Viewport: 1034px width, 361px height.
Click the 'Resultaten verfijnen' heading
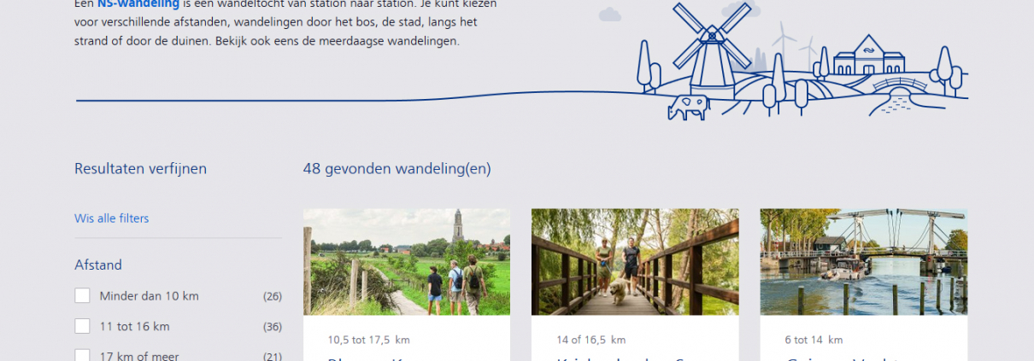[140, 169]
